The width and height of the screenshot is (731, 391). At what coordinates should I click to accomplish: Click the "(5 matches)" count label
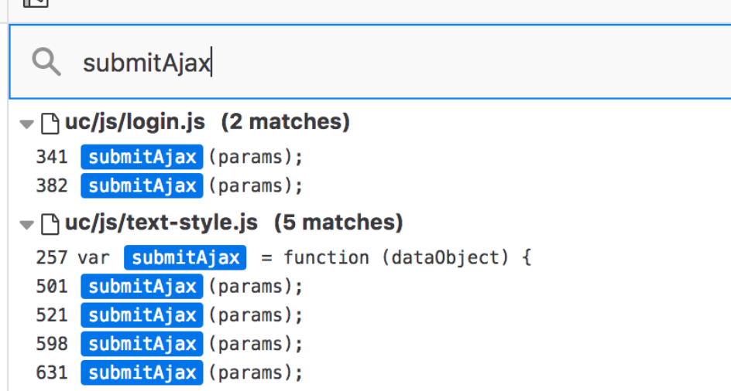pos(338,223)
